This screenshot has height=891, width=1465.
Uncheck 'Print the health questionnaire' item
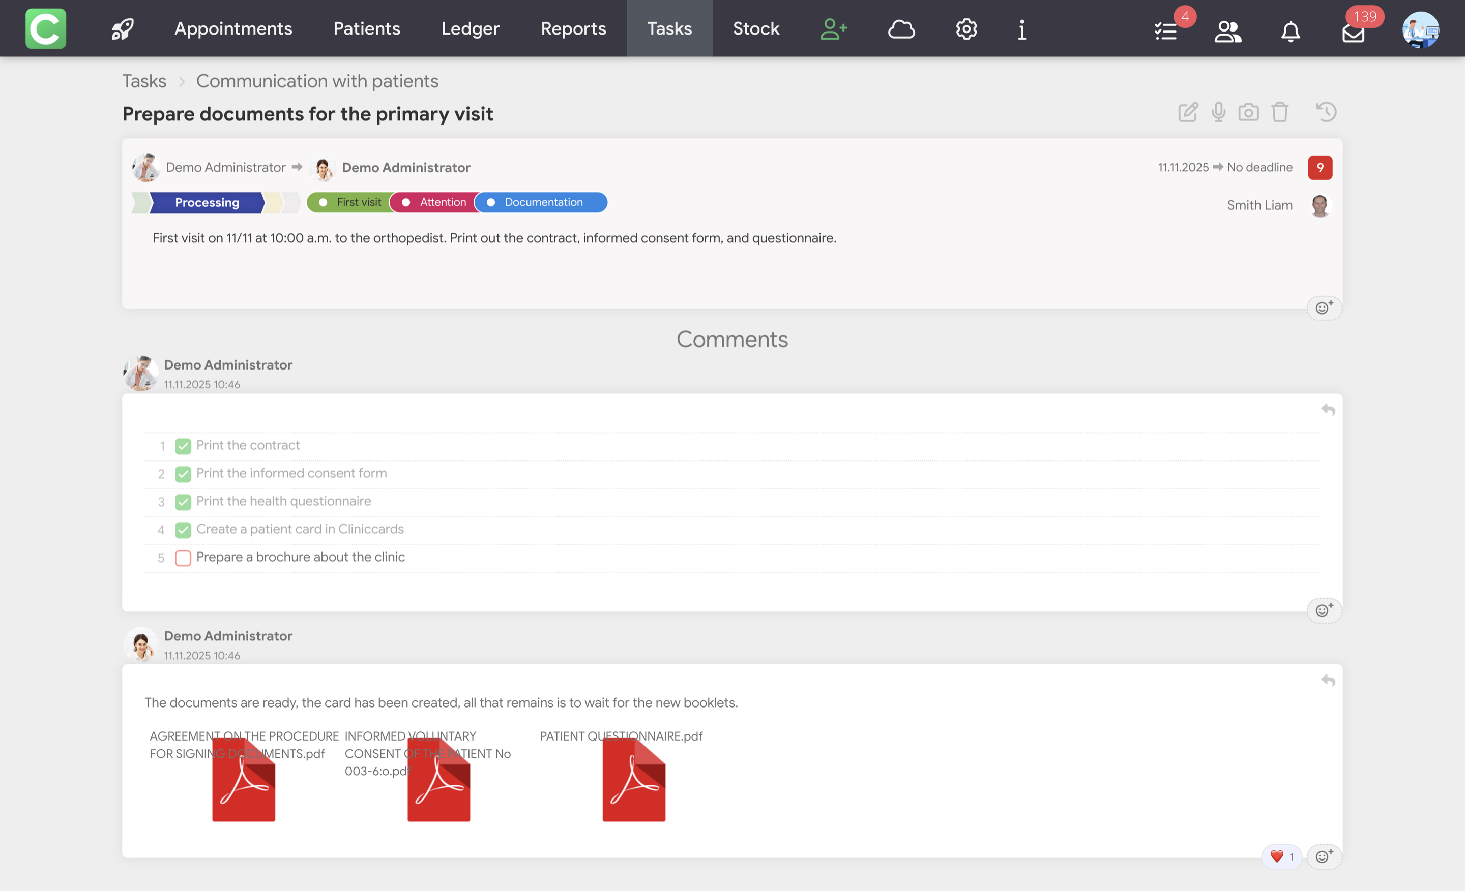coord(183,502)
